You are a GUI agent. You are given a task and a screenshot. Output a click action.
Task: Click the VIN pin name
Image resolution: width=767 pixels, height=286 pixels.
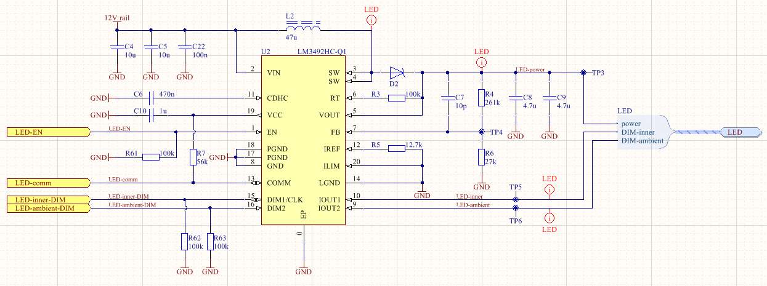point(274,73)
